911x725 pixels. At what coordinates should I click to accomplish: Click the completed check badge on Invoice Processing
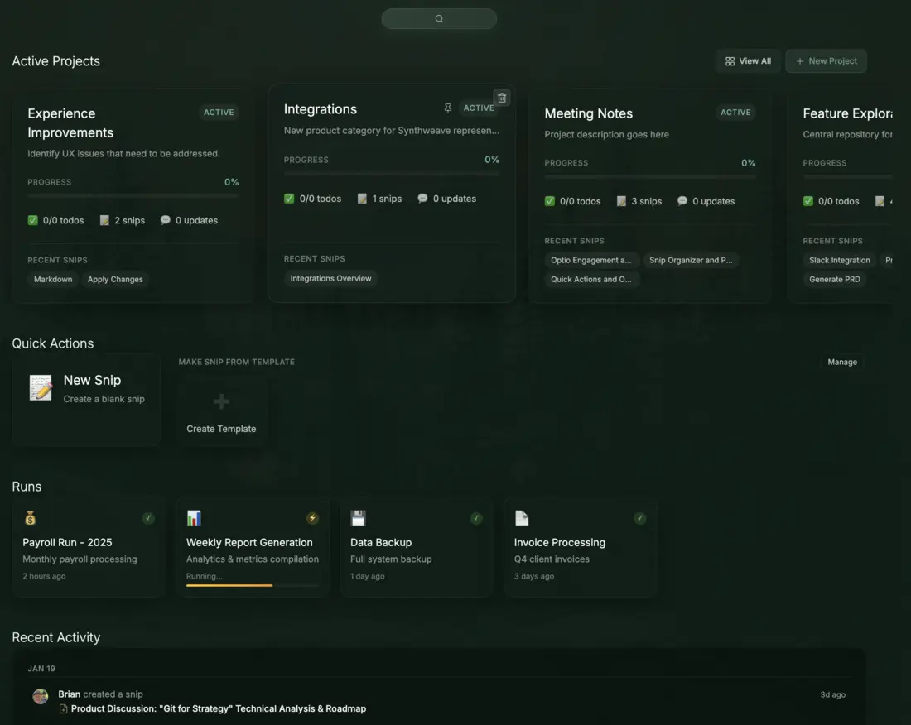click(x=639, y=517)
